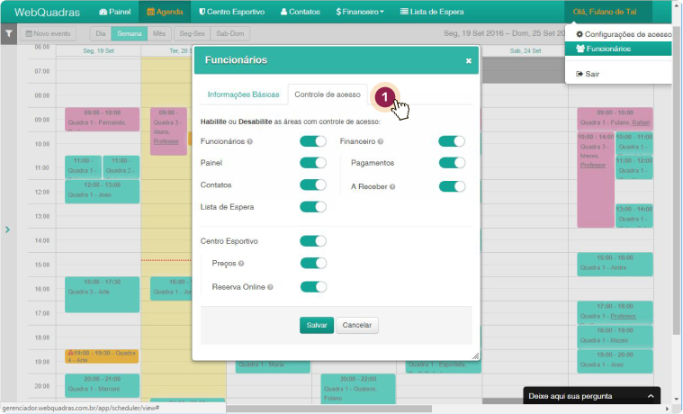This screenshot has height=414, width=683.
Task: Open the Olá, Fulano de Tal user menu
Action: coord(607,13)
